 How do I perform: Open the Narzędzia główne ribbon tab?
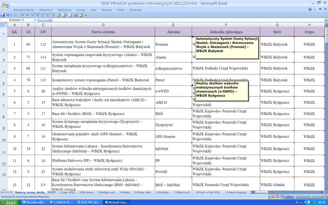[x=24, y=10]
